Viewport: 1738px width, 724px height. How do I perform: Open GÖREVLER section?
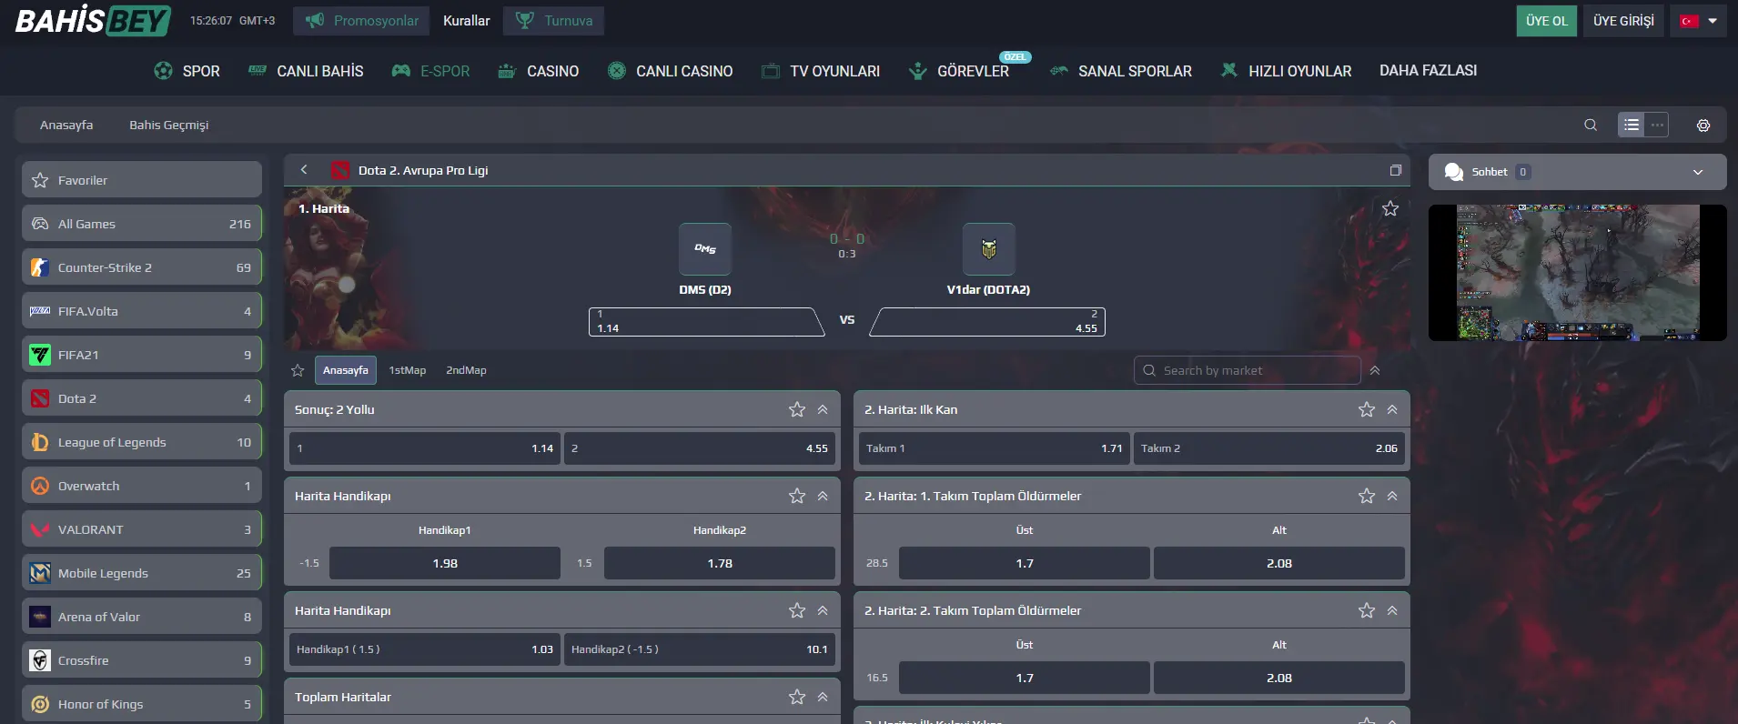click(958, 71)
